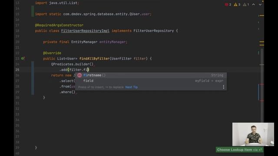Click the findAllByFilter method name
The image size is (278, 156).
tap(94, 58)
